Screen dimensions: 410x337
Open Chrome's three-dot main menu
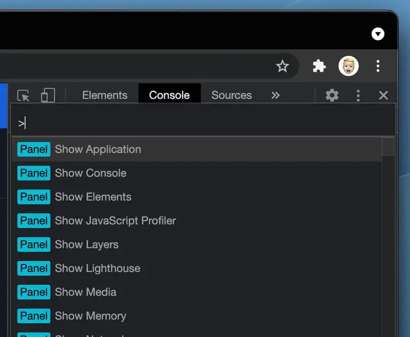(378, 66)
